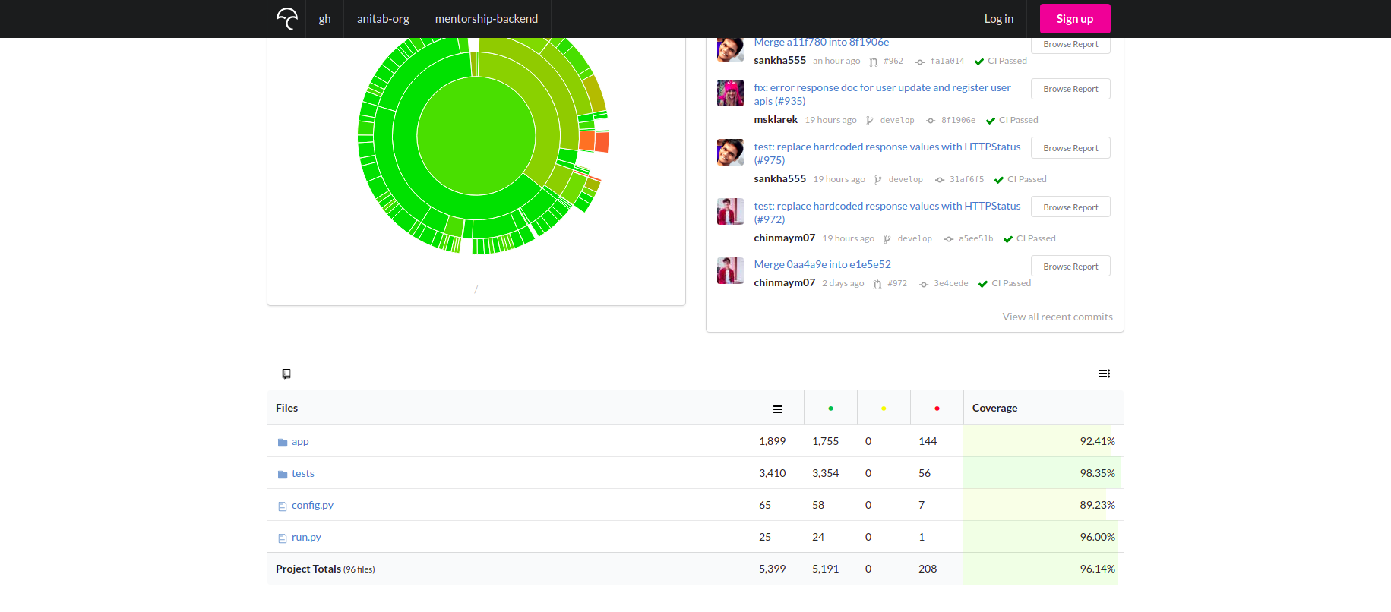Open pull request #962 link

tap(893, 61)
